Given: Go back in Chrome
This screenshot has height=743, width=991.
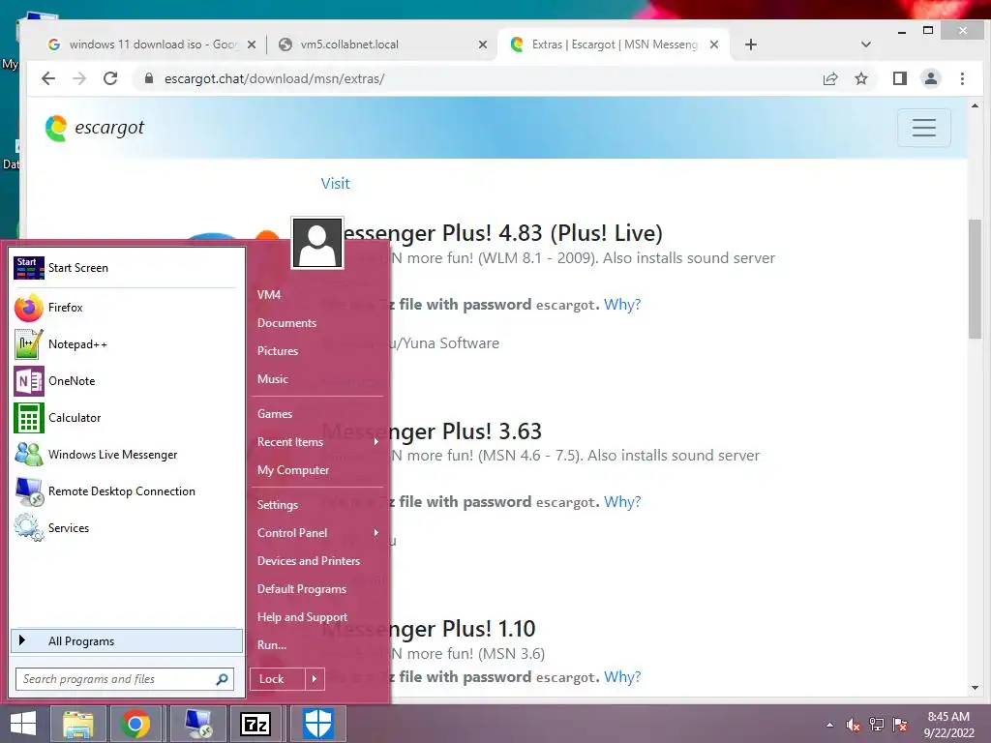Looking at the screenshot, I should pos(48,78).
